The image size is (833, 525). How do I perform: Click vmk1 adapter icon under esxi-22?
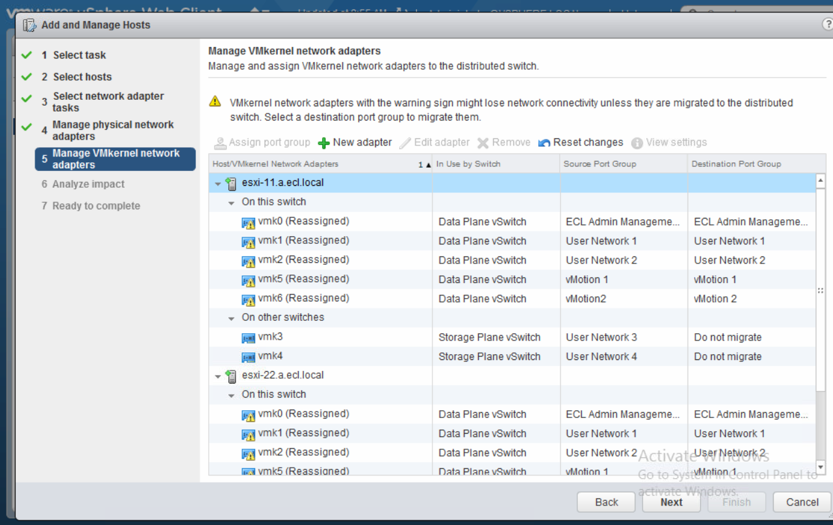[249, 435]
